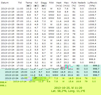Click the Max column header
Image resolution: width=101 pixels, height=95 pixels.
[66, 3]
